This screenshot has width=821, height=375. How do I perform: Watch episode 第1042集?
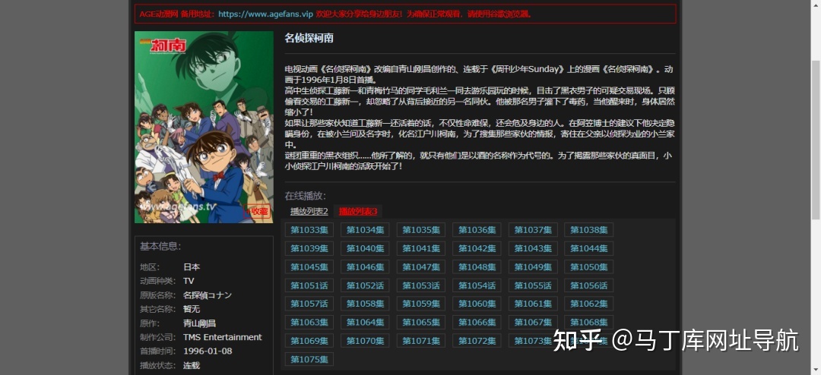coord(477,248)
